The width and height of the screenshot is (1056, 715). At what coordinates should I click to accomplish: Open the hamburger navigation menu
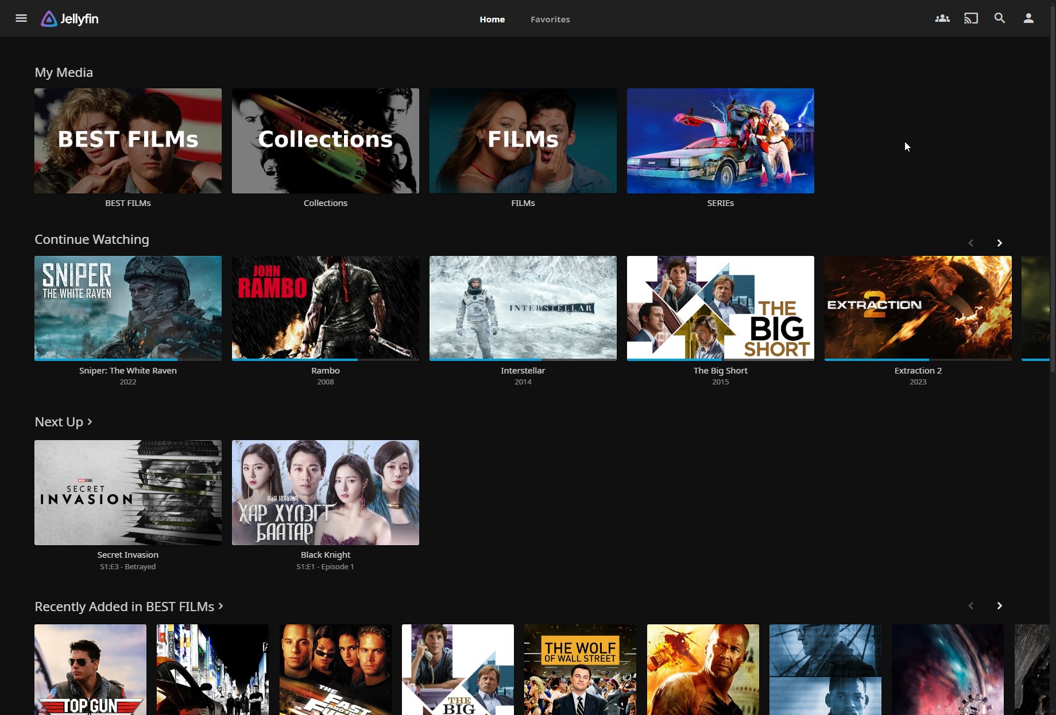[x=21, y=18]
